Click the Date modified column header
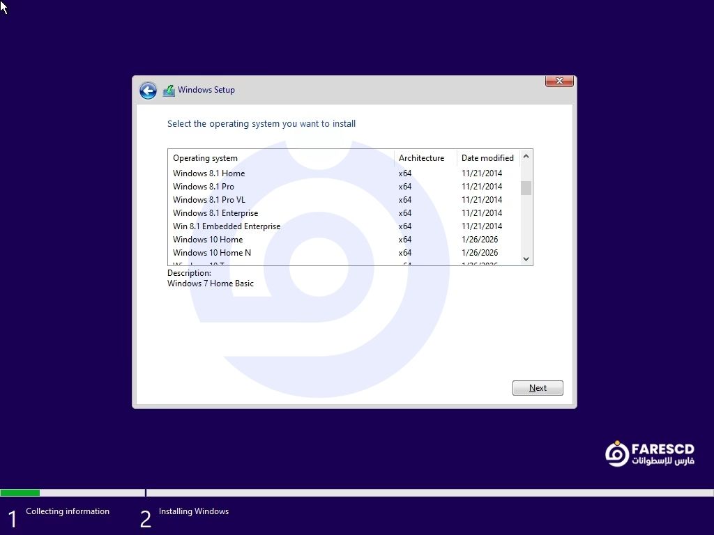The width and height of the screenshot is (714, 535). (487, 158)
